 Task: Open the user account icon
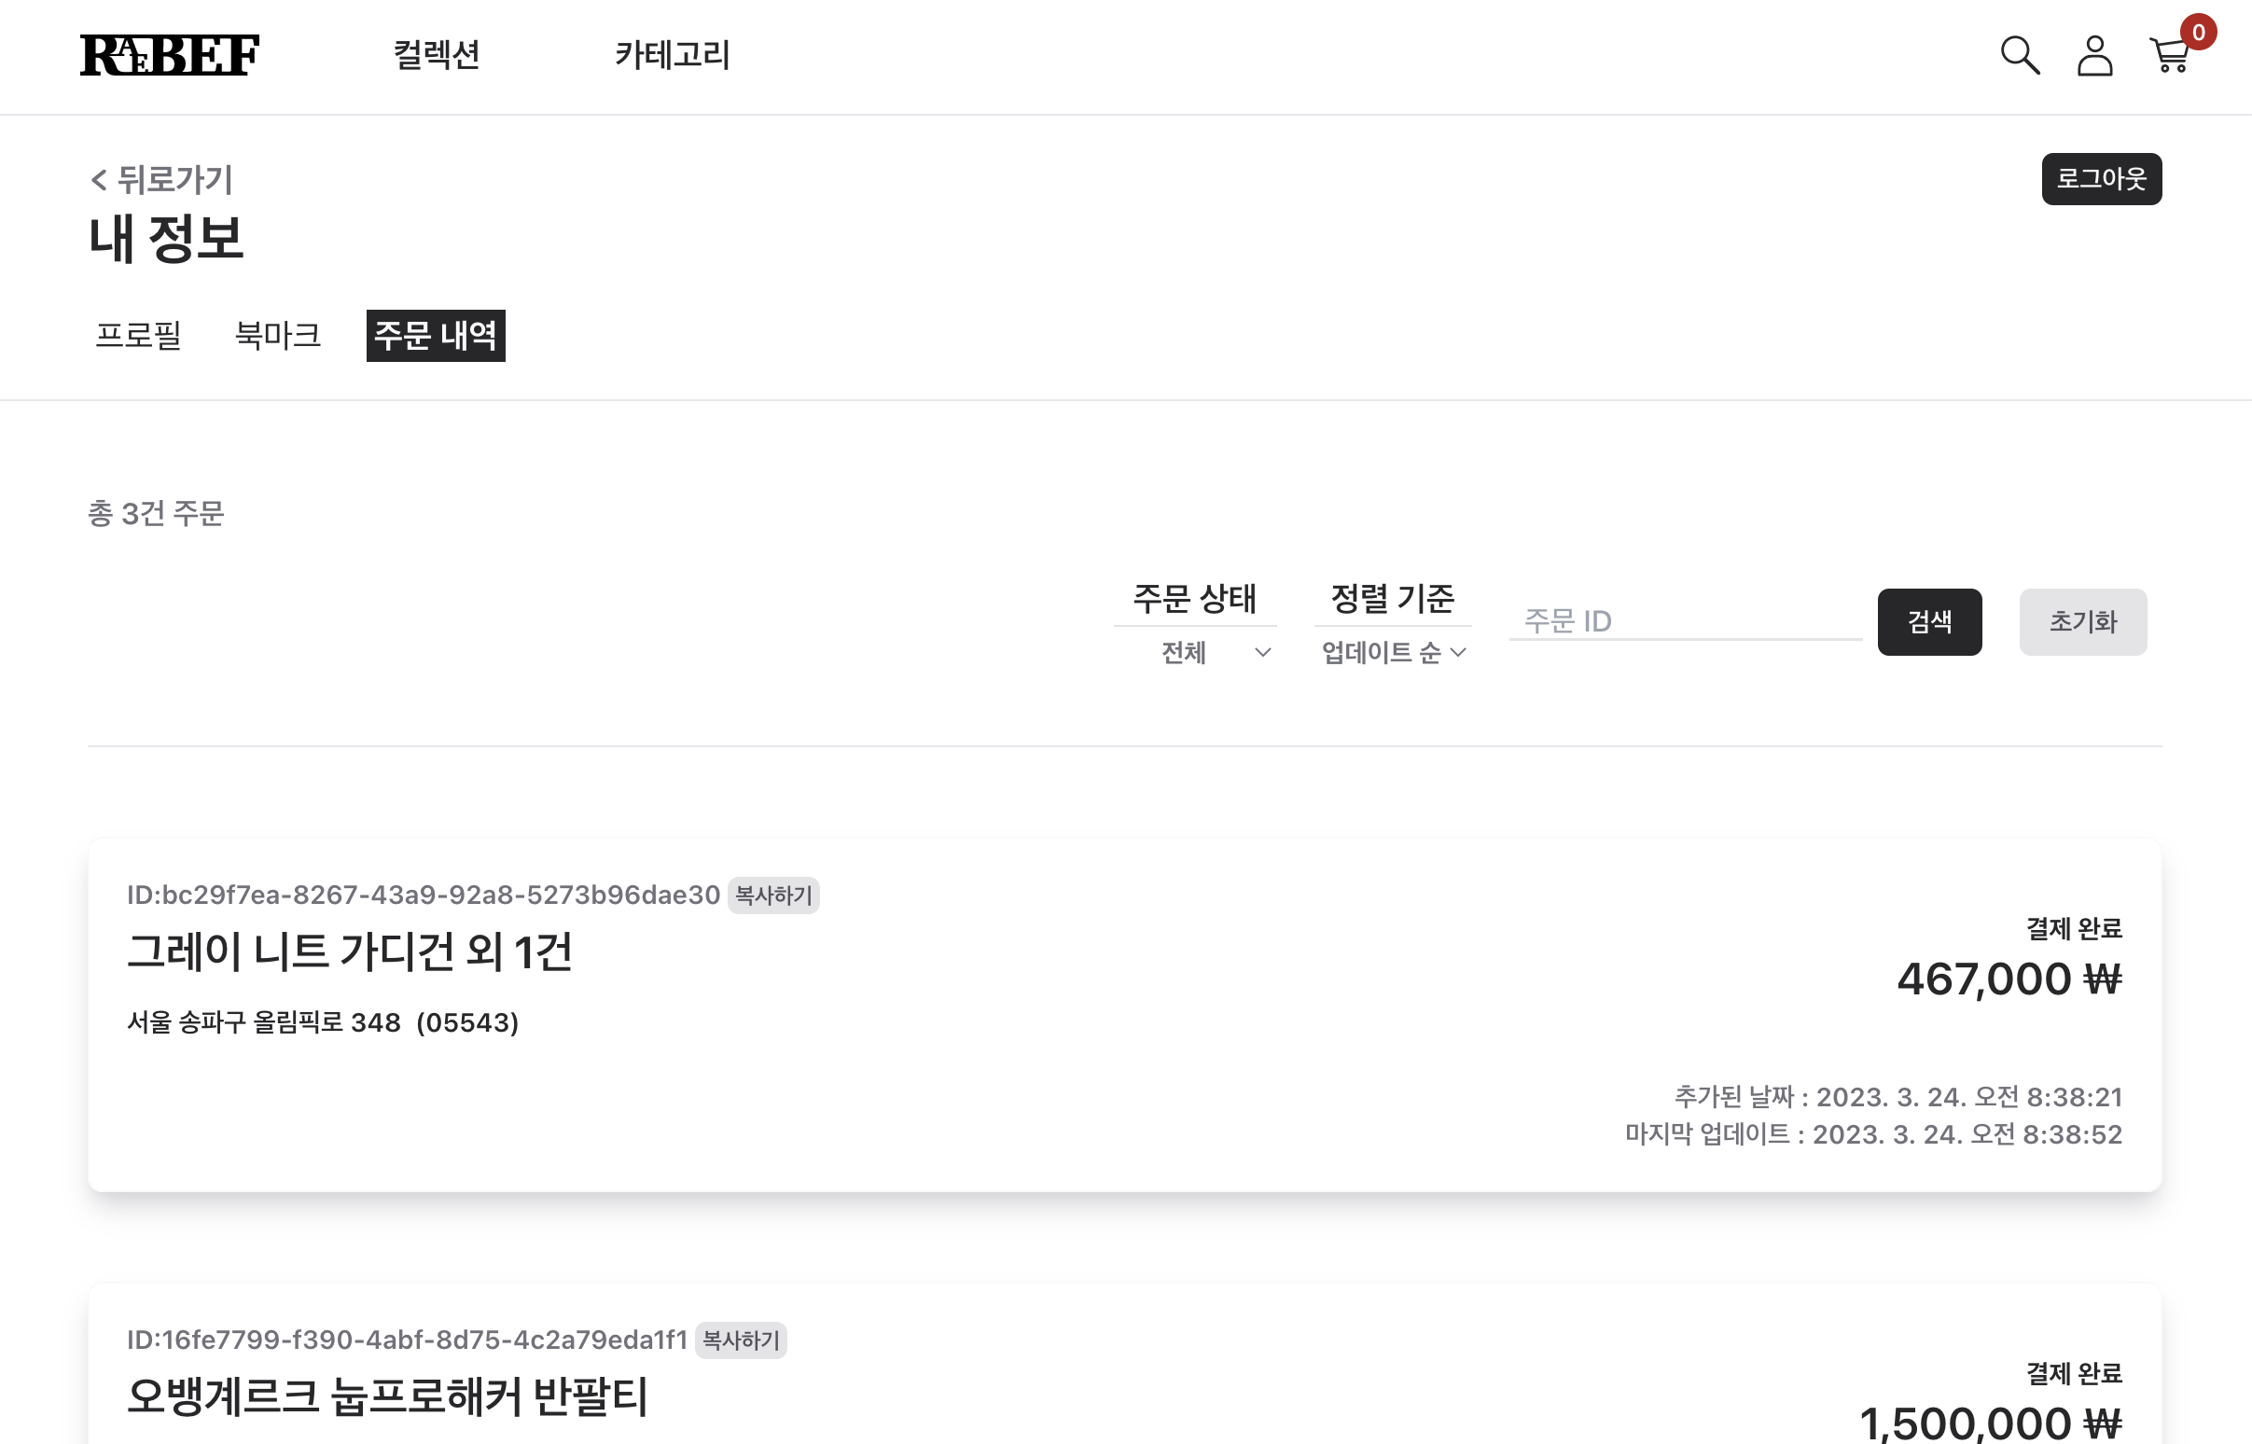point(2094,55)
